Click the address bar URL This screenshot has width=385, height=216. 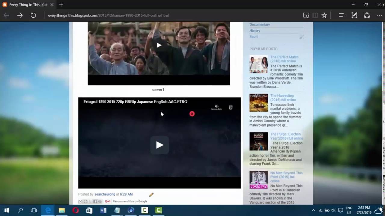point(108,15)
